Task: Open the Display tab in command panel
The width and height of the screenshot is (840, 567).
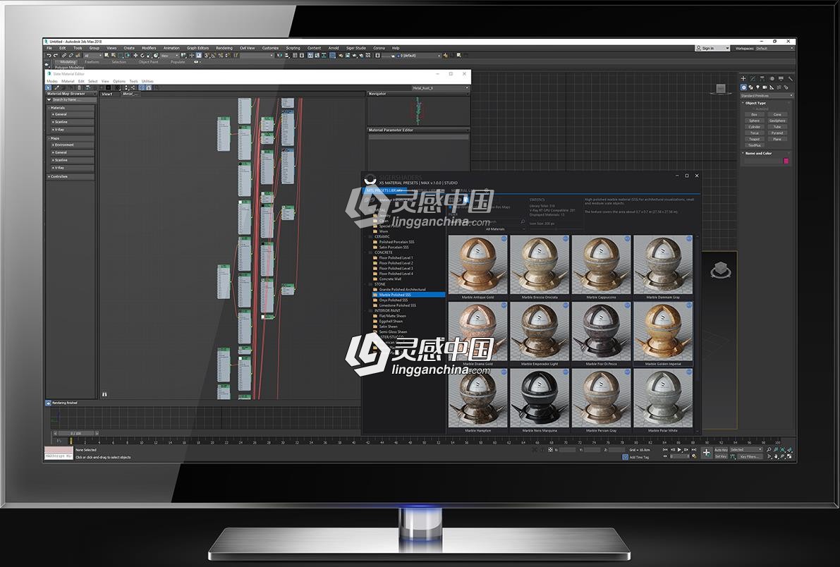Action: (781, 78)
